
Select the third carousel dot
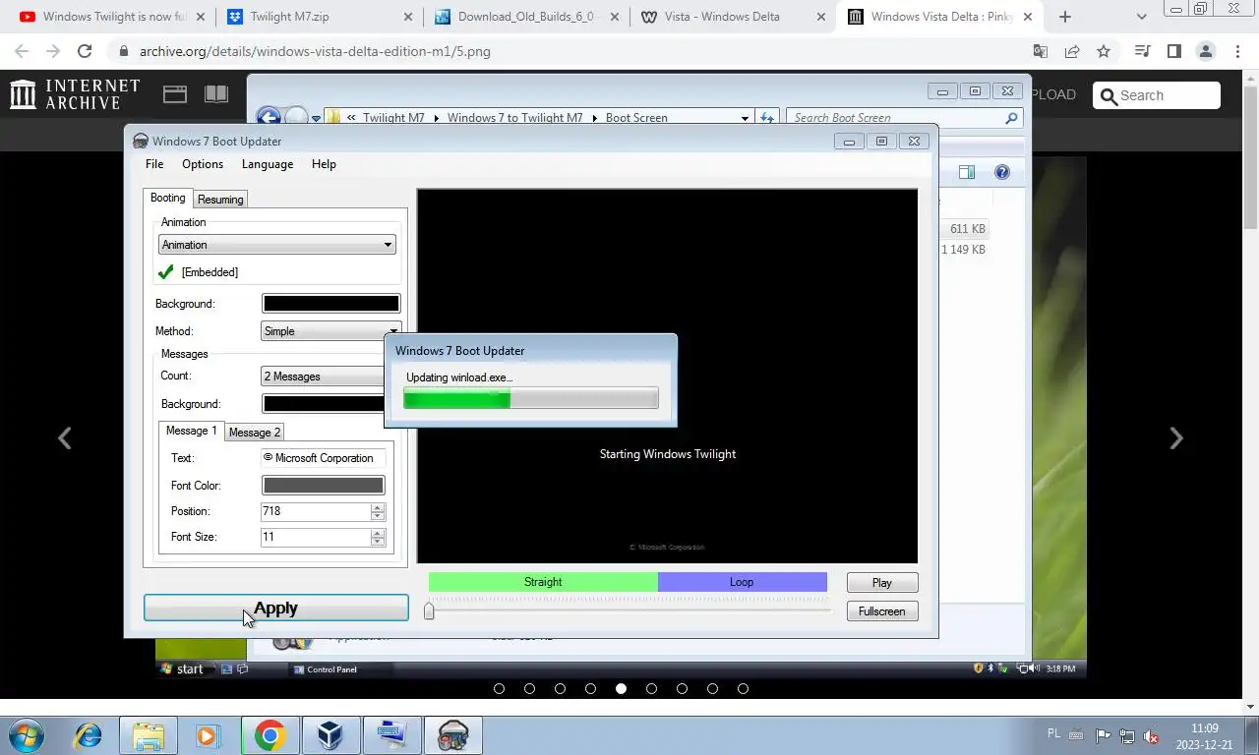pos(560,689)
